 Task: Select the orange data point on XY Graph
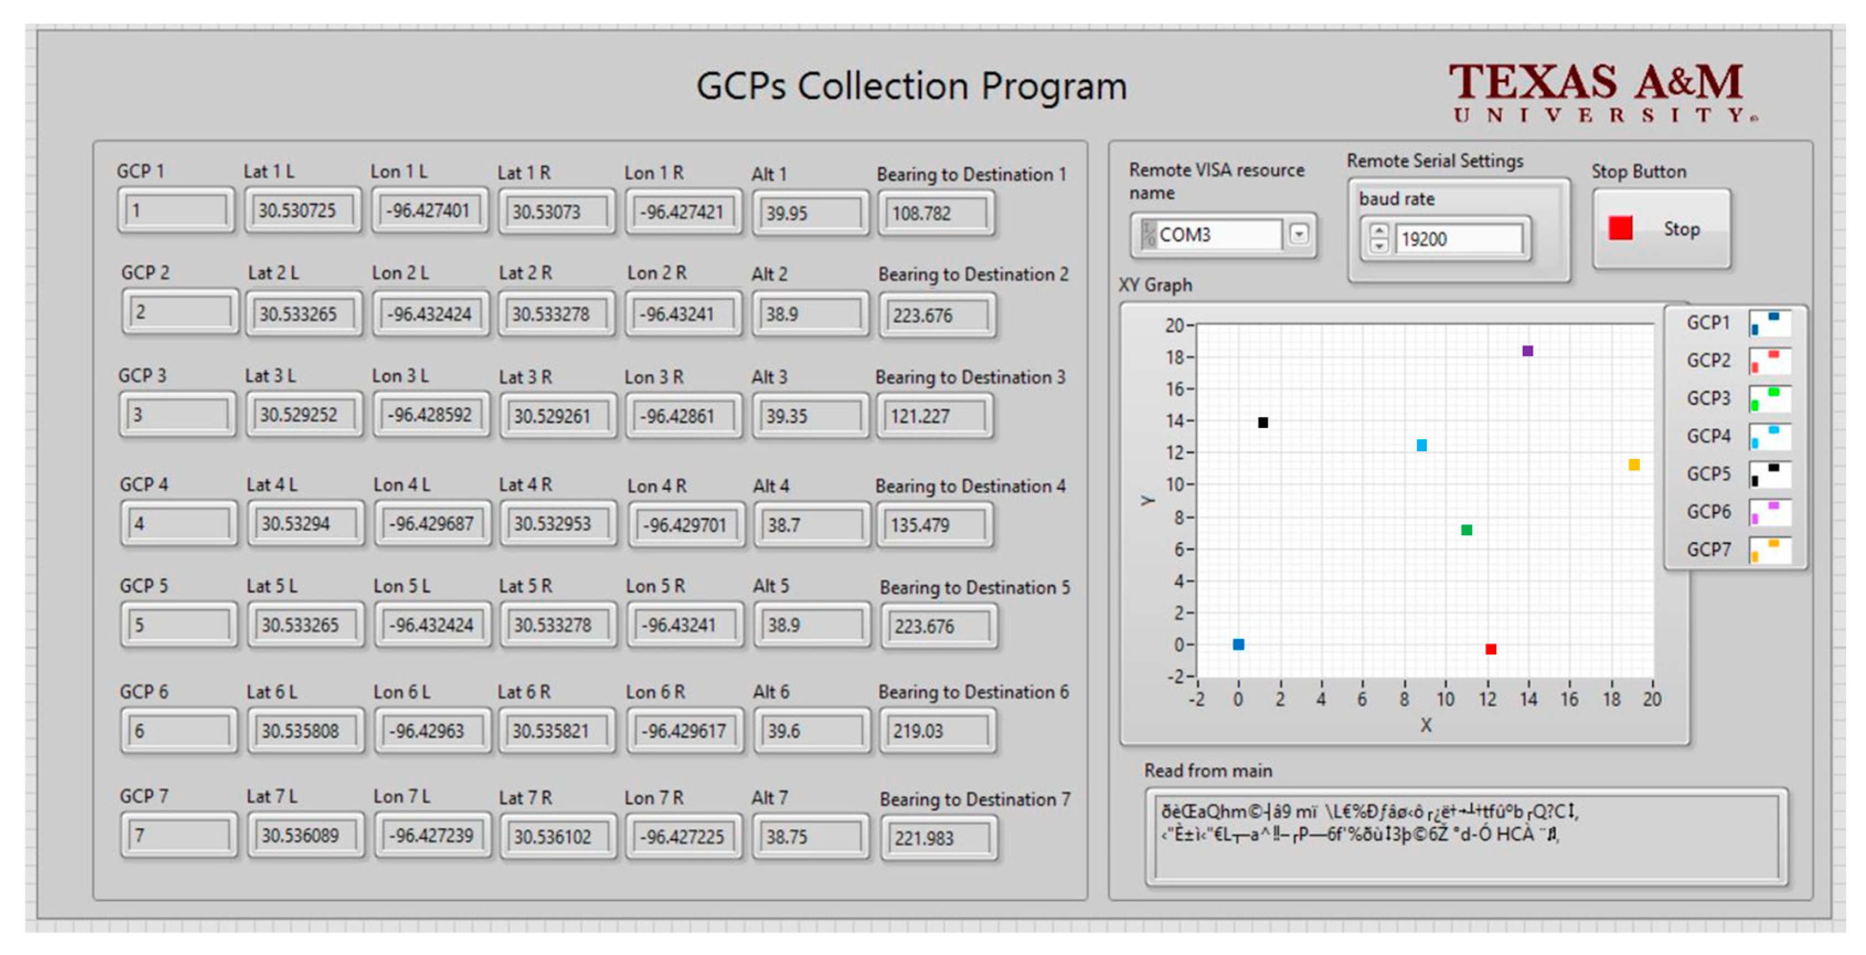click(x=1634, y=465)
